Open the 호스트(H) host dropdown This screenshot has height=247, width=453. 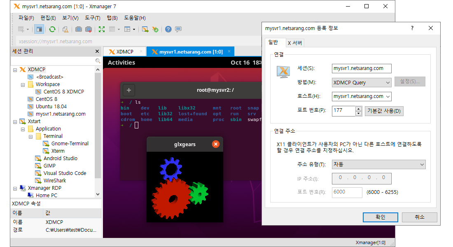point(388,96)
